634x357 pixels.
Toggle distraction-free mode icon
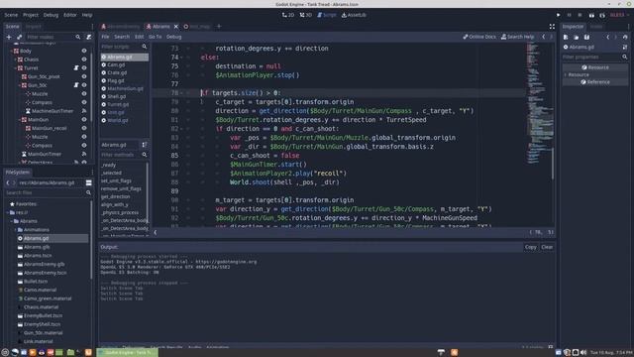pyautogui.click(x=552, y=27)
